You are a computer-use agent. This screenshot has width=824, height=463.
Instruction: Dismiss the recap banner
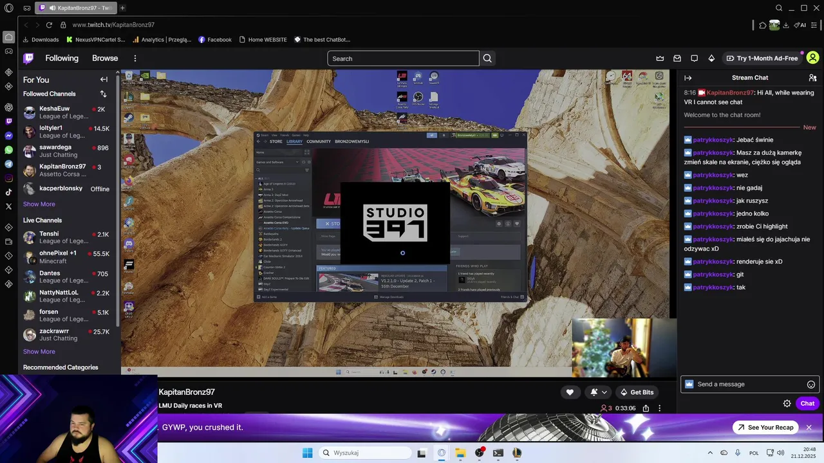tap(809, 428)
